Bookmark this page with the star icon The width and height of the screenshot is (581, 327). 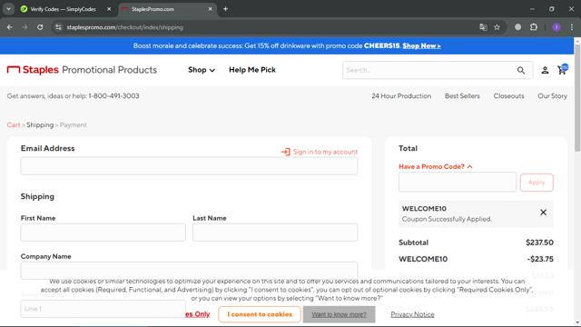(x=497, y=27)
